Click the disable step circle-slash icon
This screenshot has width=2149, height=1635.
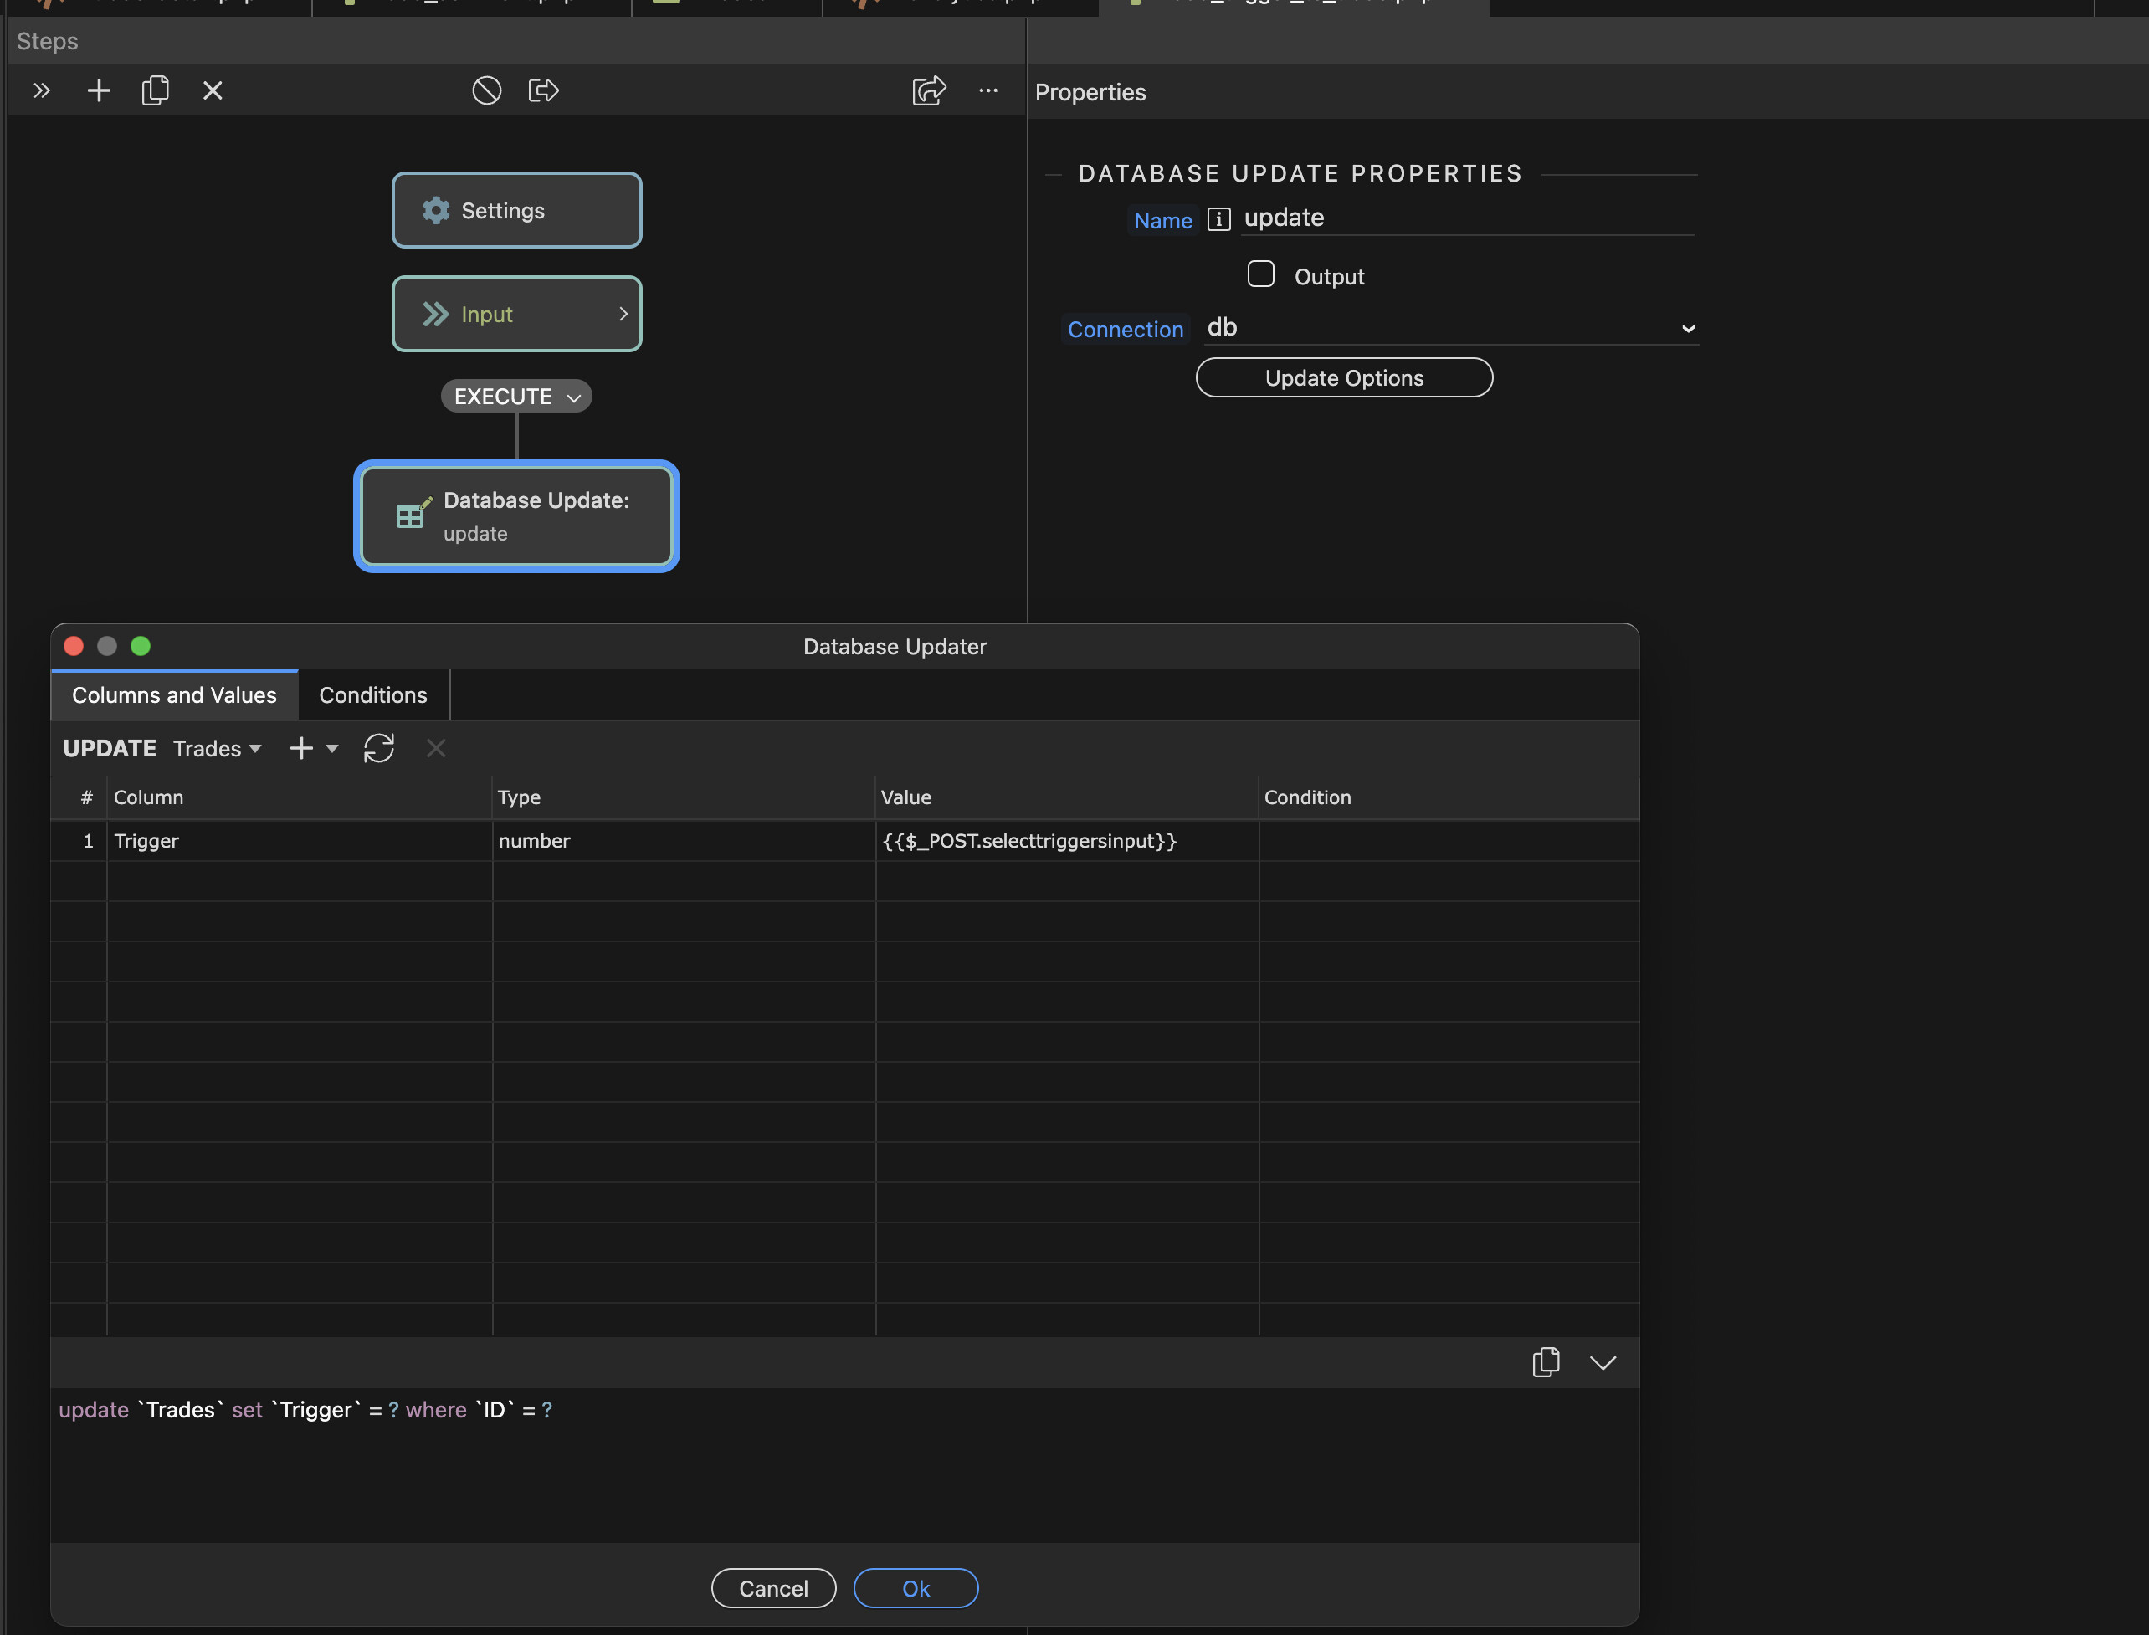[x=487, y=90]
